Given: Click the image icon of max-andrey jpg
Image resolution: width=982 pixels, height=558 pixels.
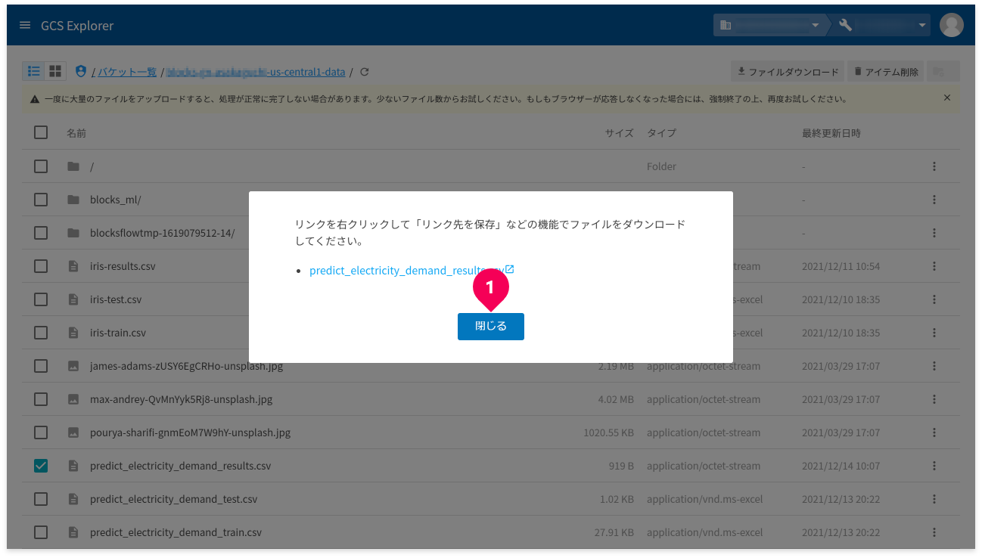Looking at the screenshot, I should tap(73, 399).
